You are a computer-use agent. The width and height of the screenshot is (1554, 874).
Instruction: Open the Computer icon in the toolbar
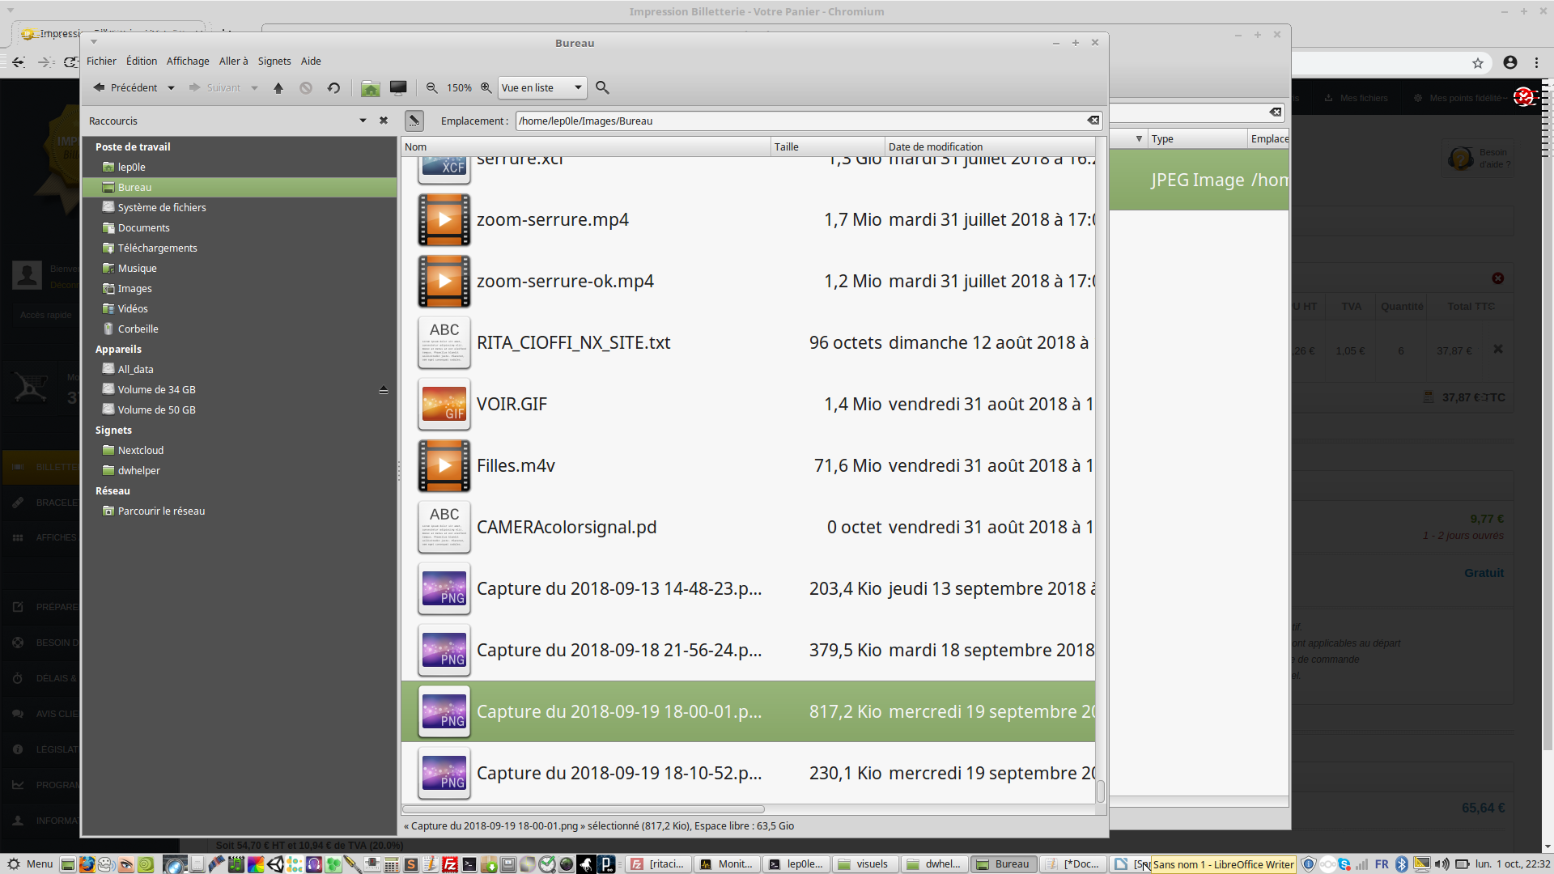click(x=398, y=87)
